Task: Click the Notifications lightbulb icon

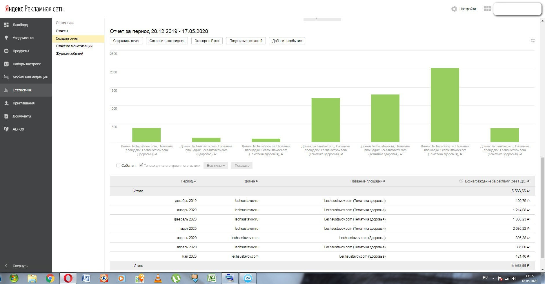Action: point(6,38)
